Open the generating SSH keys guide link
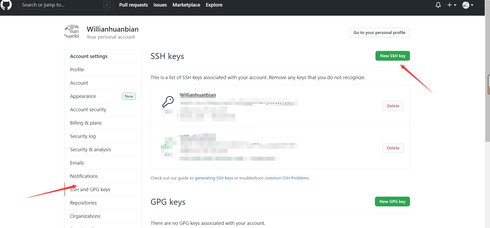 (x=214, y=178)
